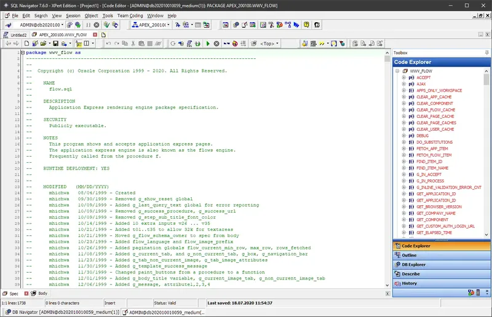Click the refresh circular arrow icon
The width and height of the screenshot is (492, 317).
pyautogui.click(x=173, y=44)
